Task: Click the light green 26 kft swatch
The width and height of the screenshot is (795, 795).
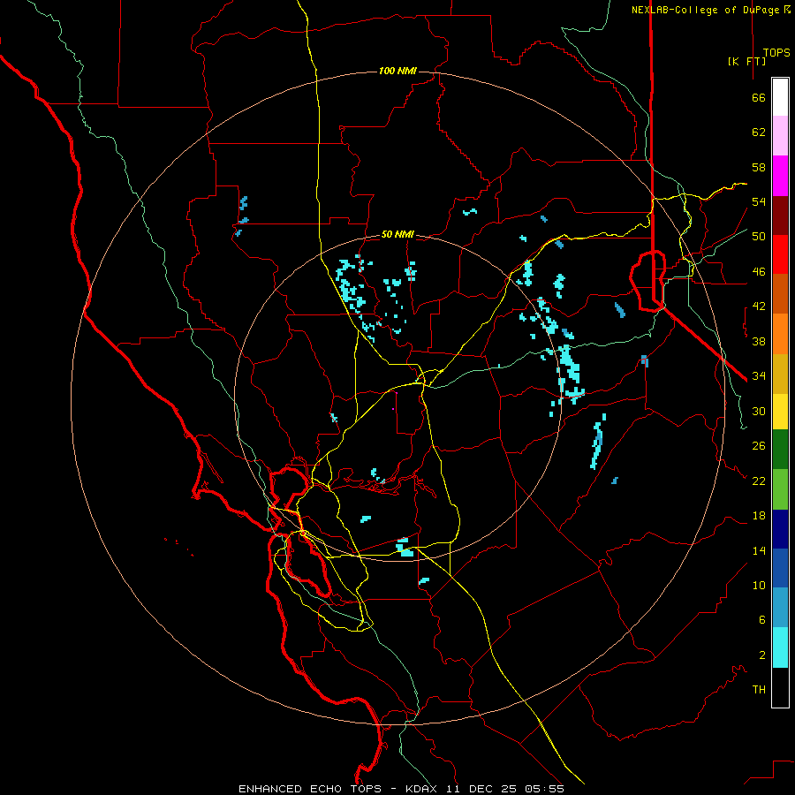Action: (x=780, y=489)
